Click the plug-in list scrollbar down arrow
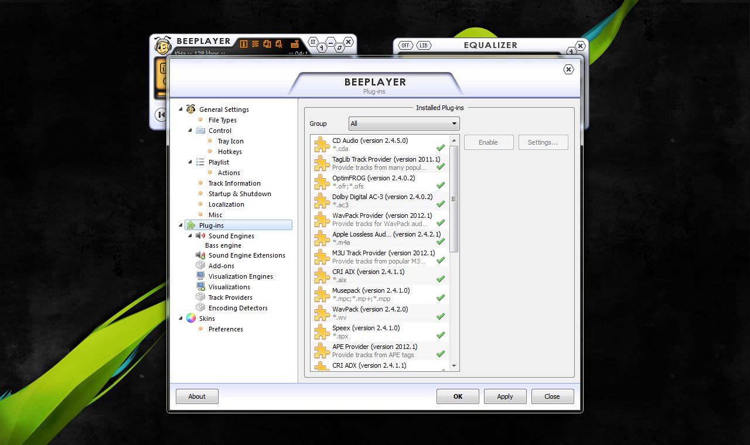Image resolution: width=750 pixels, height=445 pixels. pos(454,366)
